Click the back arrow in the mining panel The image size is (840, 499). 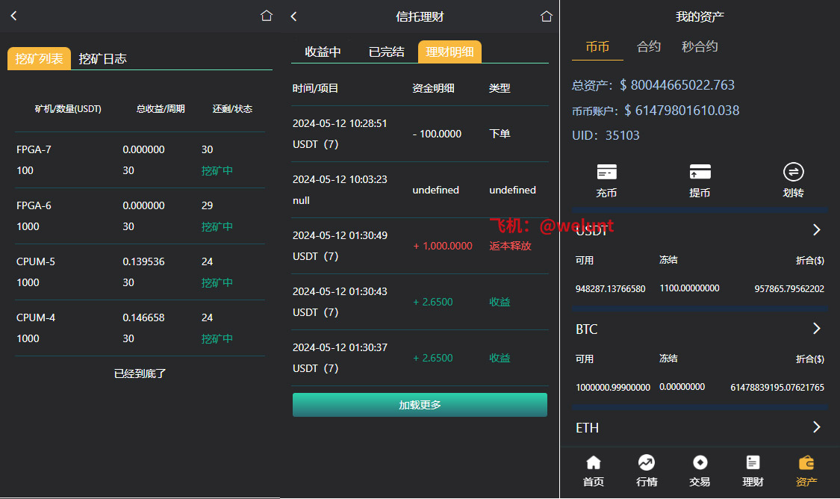[x=13, y=16]
